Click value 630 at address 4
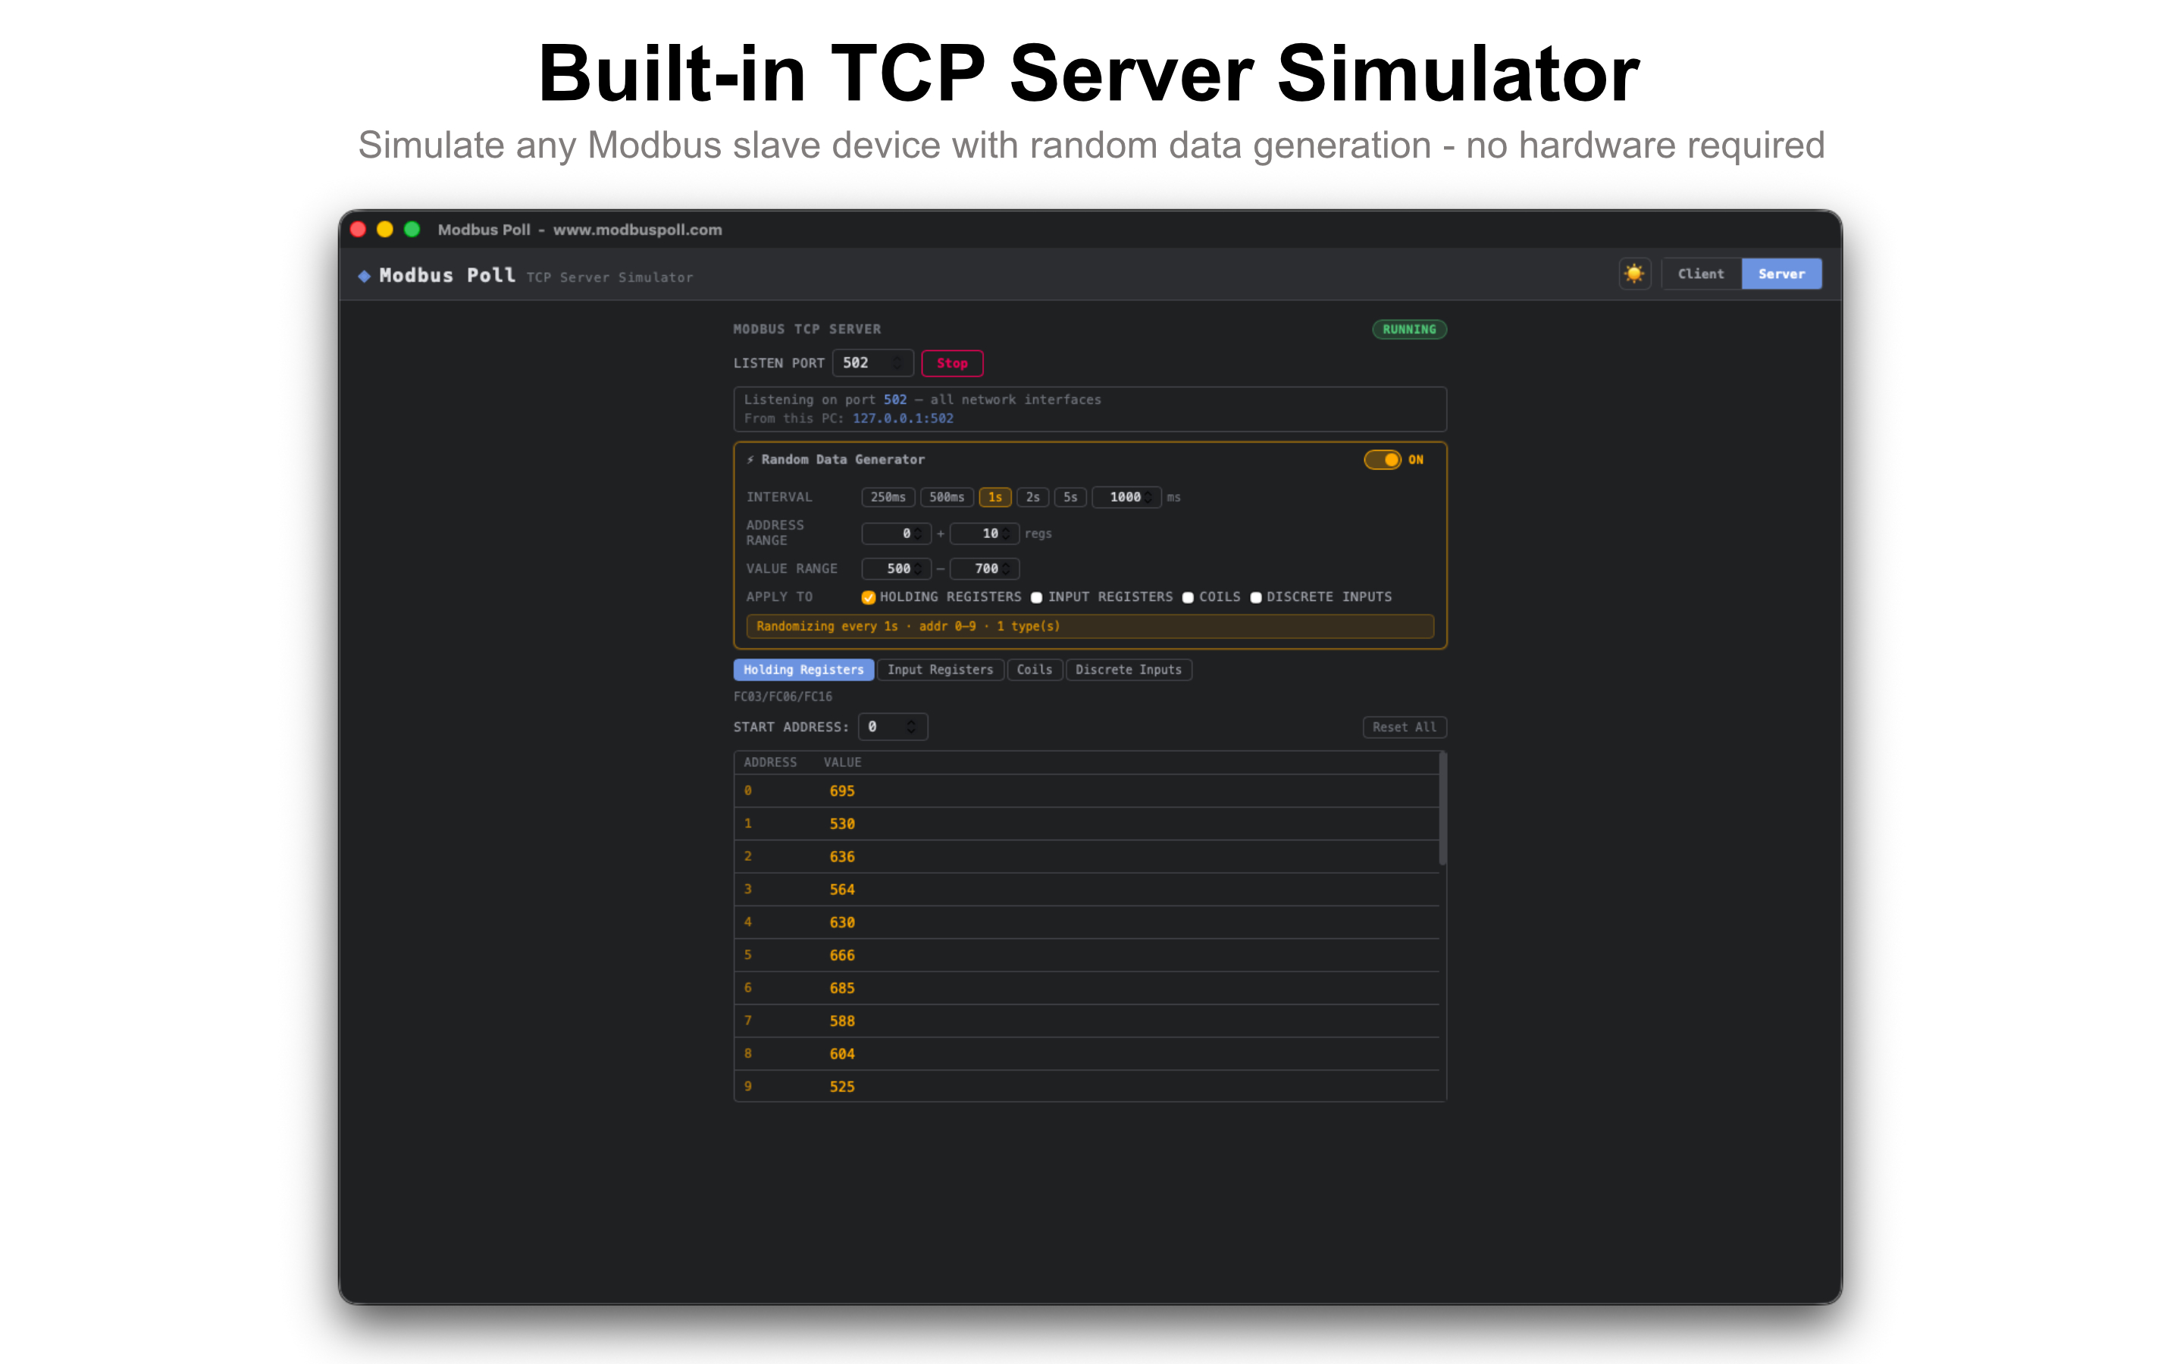 pos(841,923)
